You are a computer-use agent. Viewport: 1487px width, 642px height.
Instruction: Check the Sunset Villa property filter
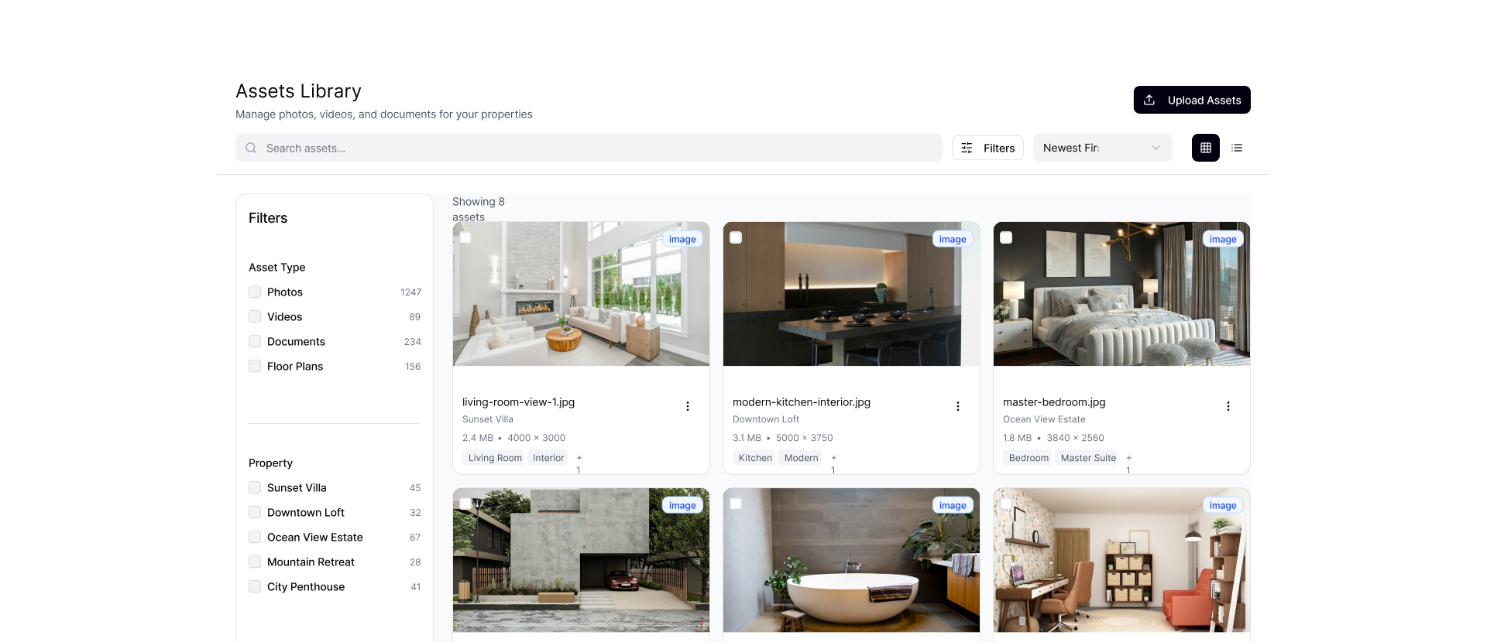pos(255,487)
